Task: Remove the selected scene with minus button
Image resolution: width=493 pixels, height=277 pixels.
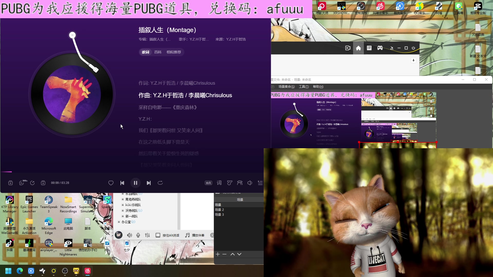Action: 224,254
